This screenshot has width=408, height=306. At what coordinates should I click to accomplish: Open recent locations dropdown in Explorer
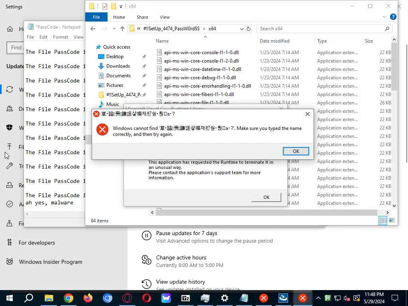114,29
